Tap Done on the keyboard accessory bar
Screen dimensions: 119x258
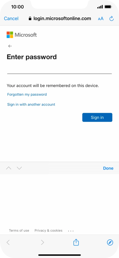(x=108, y=168)
